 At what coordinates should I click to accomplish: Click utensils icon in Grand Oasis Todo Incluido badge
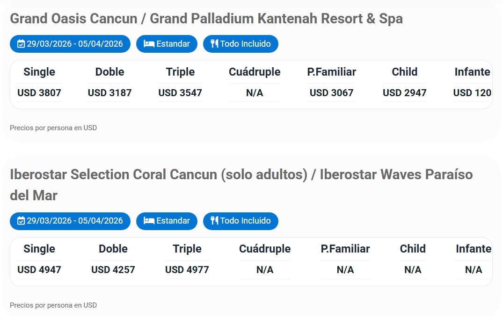214,44
